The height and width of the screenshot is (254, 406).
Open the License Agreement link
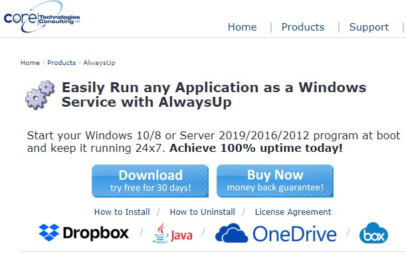pyautogui.click(x=293, y=212)
